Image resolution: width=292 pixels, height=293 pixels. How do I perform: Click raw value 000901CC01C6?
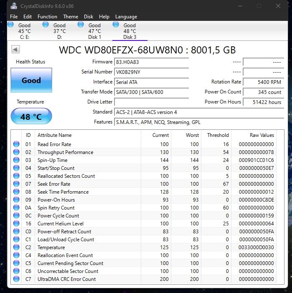[256, 160]
